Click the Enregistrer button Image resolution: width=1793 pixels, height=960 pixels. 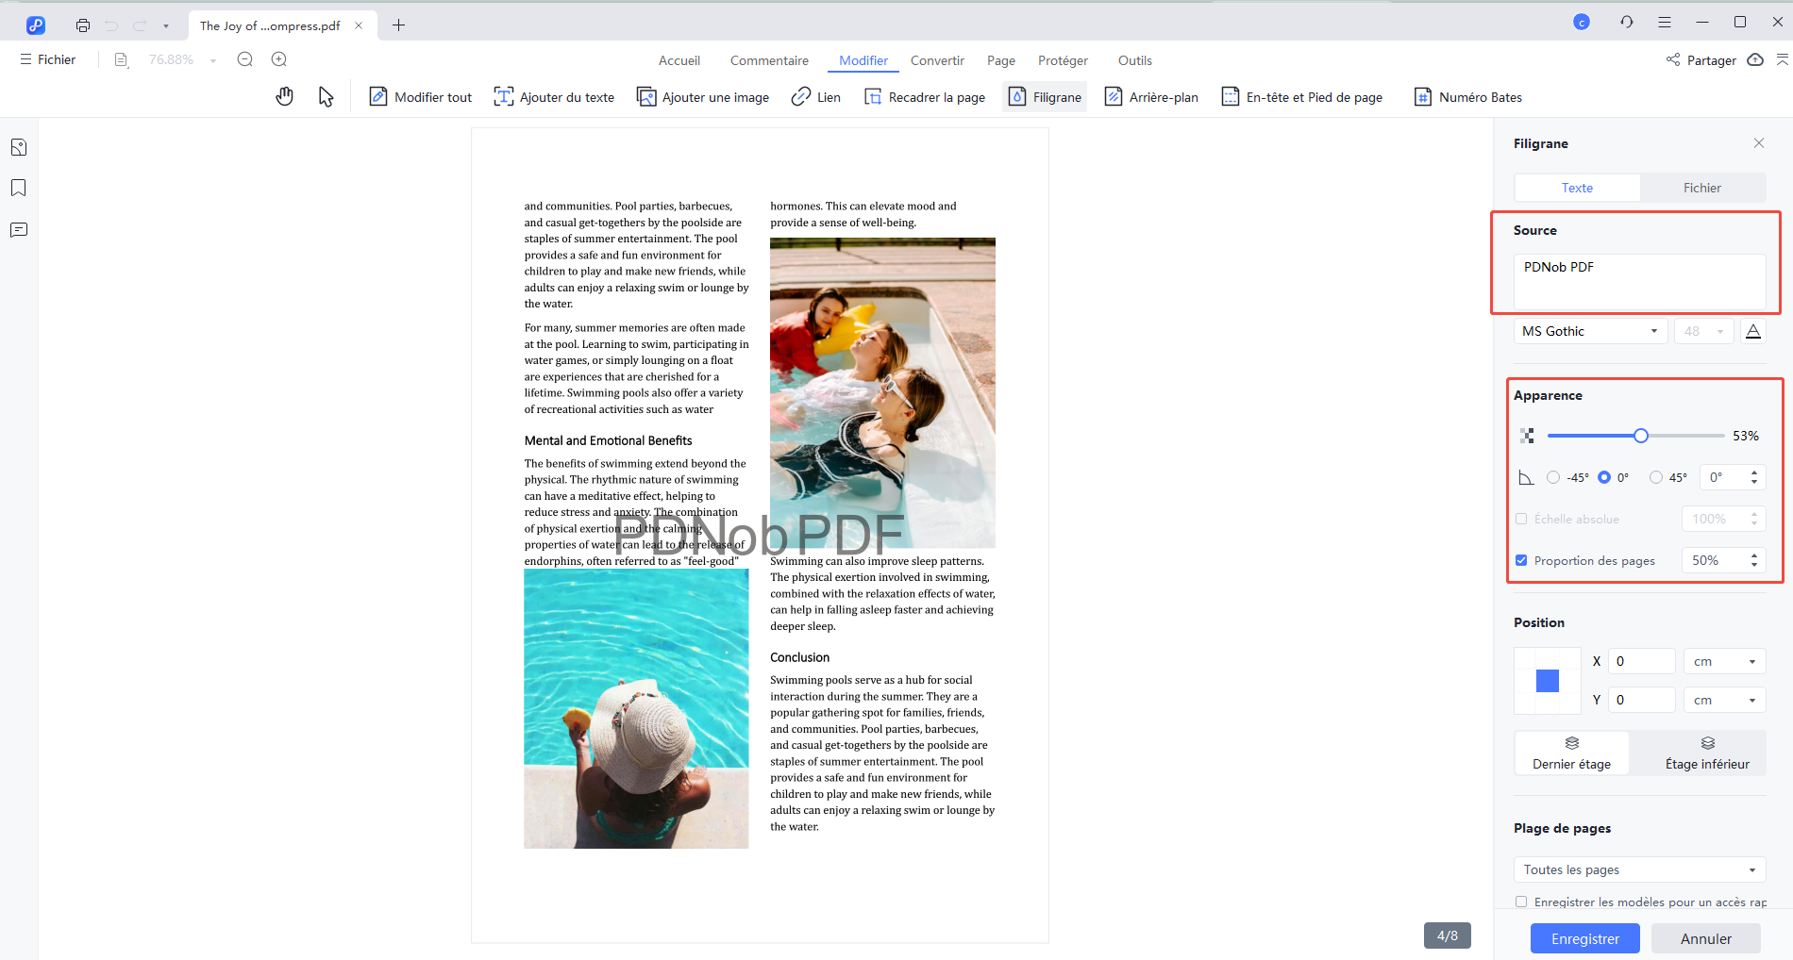pyautogui.click(x=1584, y=938)
